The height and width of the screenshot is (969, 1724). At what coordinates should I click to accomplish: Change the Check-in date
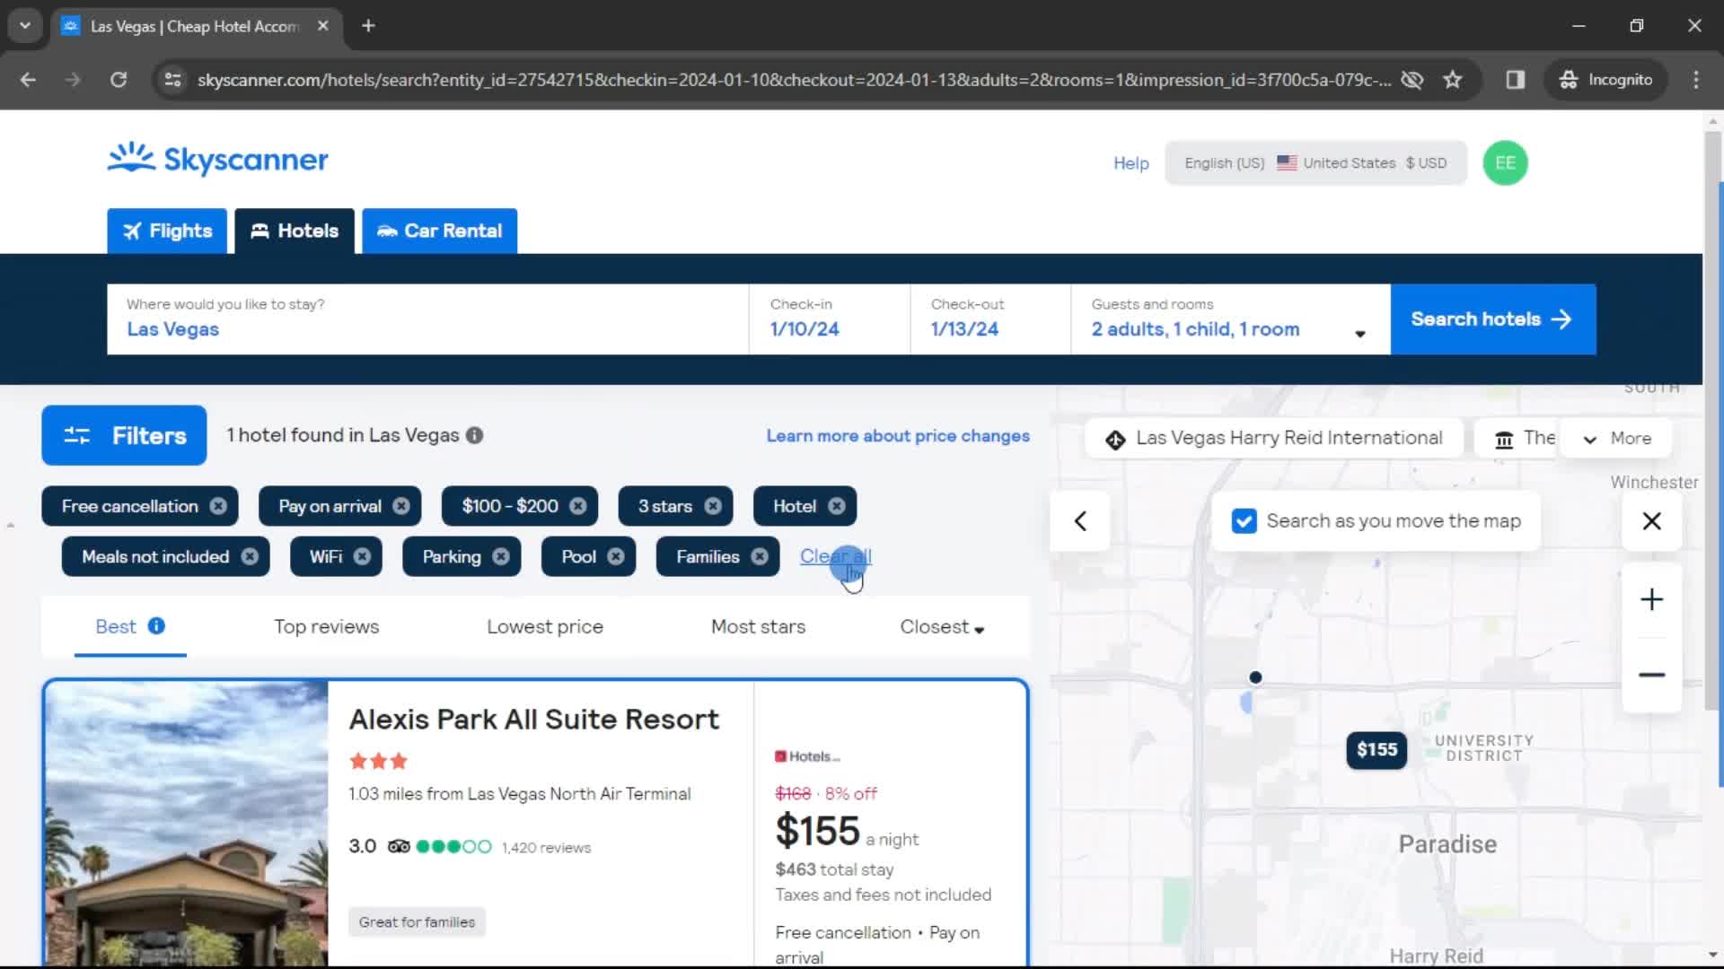click(830, 319)
